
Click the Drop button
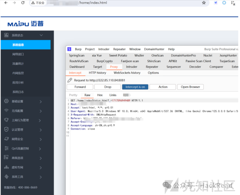(108, 87)
